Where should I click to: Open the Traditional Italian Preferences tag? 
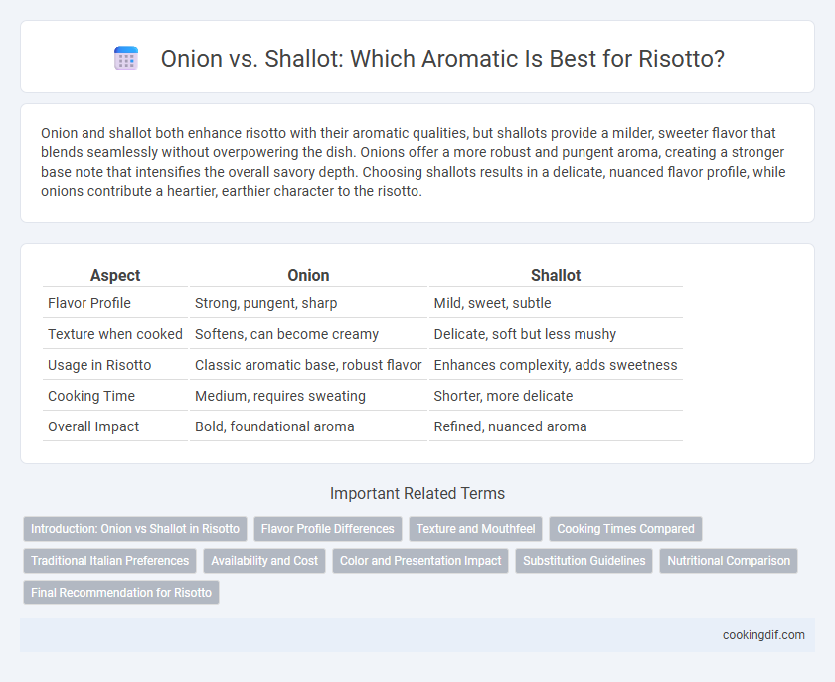[x=109, y=561]
